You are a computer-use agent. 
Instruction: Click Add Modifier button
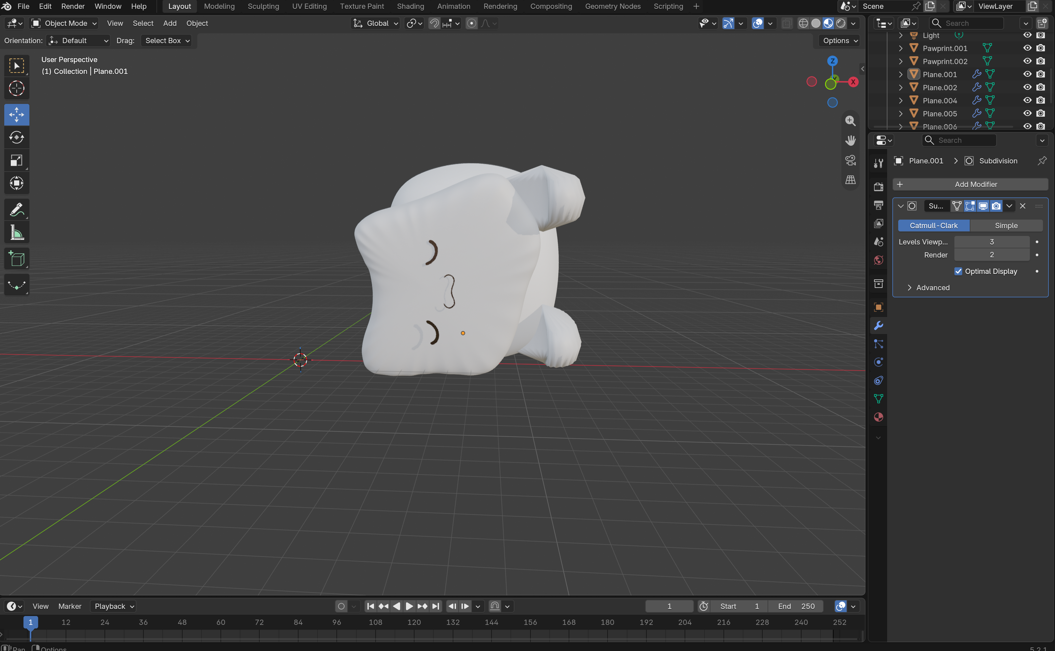(x=970, y=184)
